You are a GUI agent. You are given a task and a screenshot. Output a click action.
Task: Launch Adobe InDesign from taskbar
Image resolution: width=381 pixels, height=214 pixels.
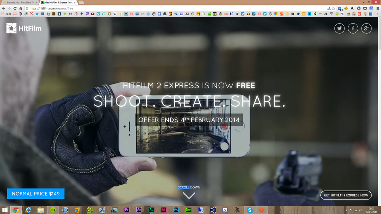[163, 210]
